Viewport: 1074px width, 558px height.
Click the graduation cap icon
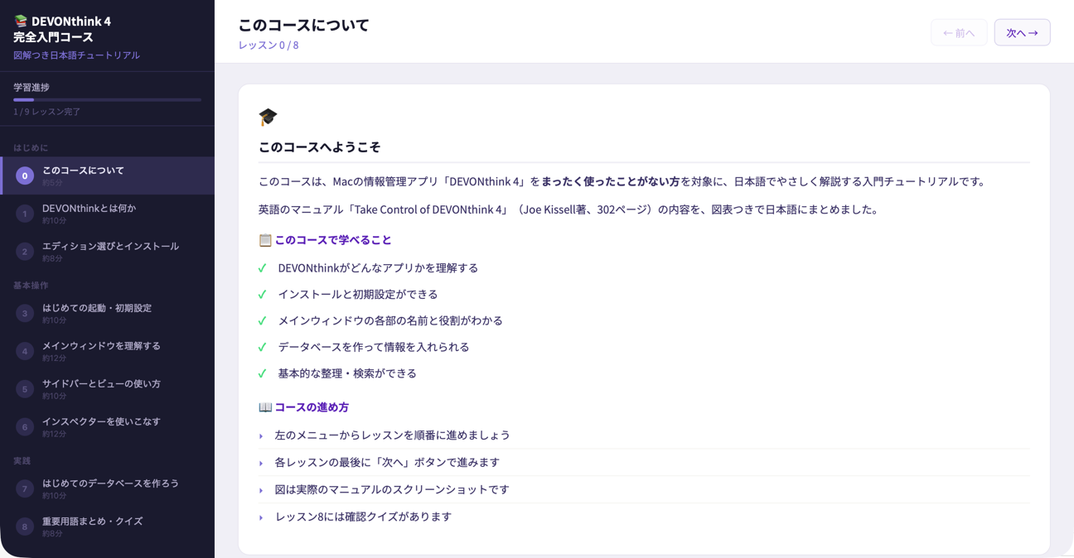[268, 117]
